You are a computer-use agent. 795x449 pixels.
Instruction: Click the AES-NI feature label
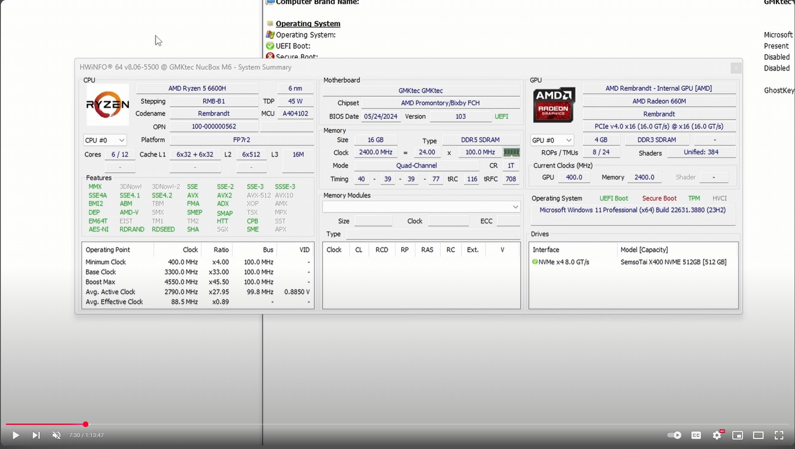coord(98,229)
